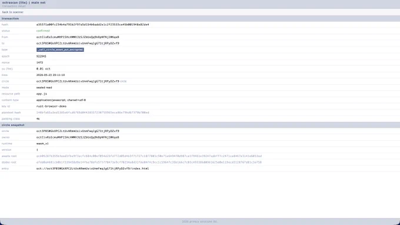Viewport: 400px width, 225px height.
Task: Click the 'ou (fee)' field label
Action: 7,69
